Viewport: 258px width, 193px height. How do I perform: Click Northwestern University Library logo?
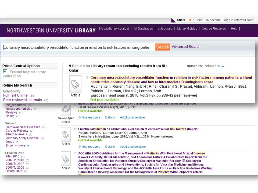(51, 30)
